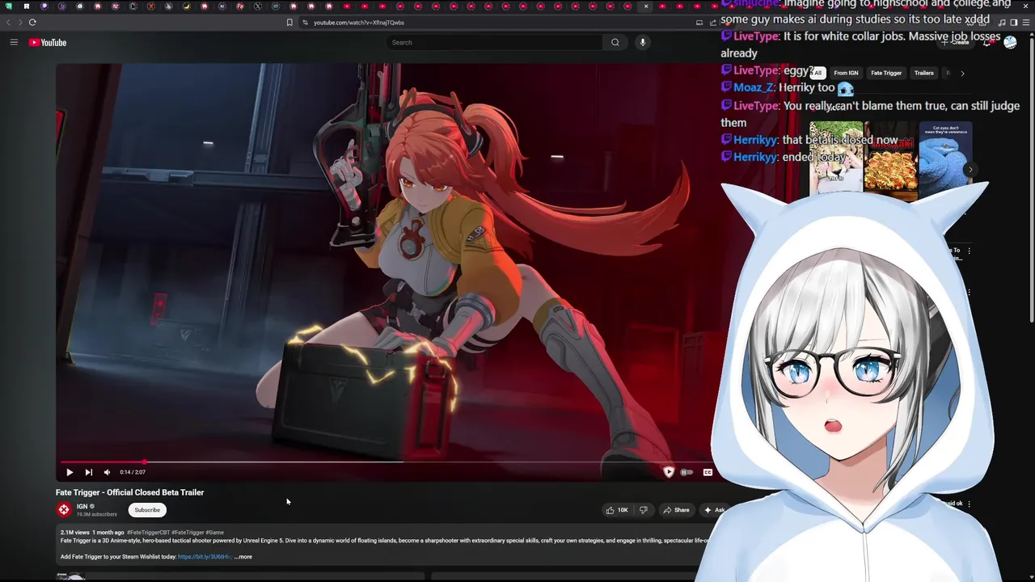Share this video
The image size is (1035, 582).
tap(676, 510)
